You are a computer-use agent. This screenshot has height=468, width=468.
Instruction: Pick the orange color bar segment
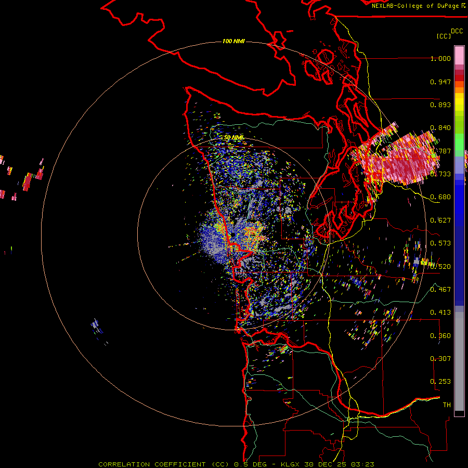click(x=459, y=90)
